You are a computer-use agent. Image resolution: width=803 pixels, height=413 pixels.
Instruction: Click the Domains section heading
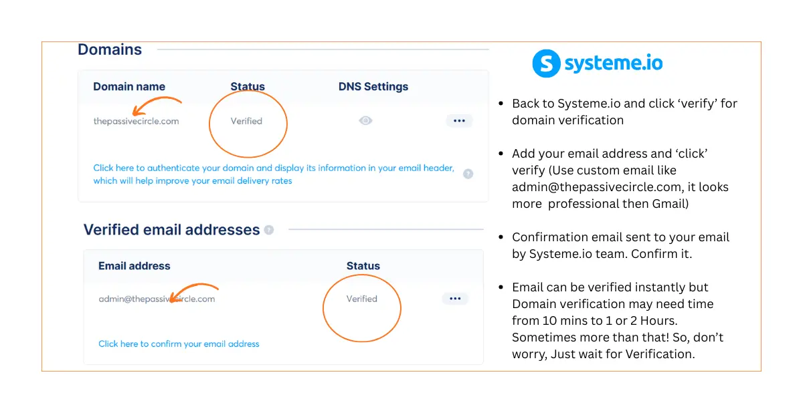110,49
